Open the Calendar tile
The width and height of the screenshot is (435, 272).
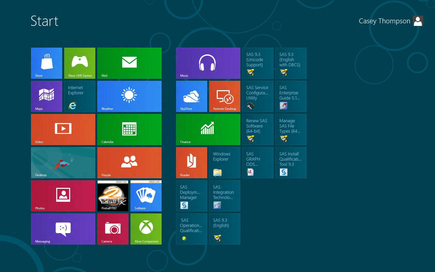129,130
